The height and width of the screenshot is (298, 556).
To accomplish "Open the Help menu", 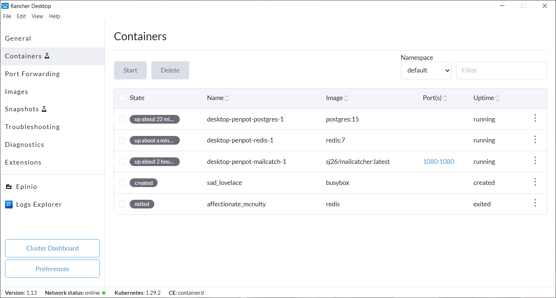I will (x=54, y=16).
